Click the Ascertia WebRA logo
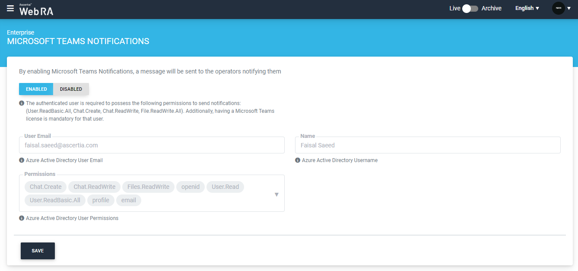 [36, 10]
